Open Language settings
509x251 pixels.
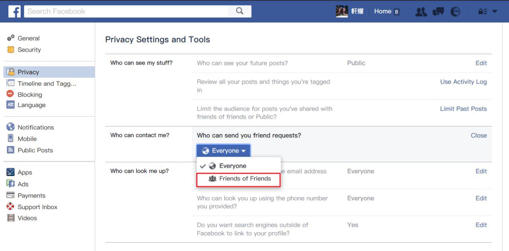click(x=31, y=105)
